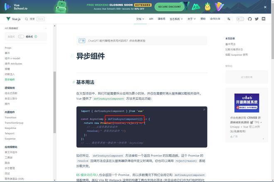274x182 pixels.
Task: Open the CRMEB 开源商城系统 ad thumbnail
Action: point(247,103)
